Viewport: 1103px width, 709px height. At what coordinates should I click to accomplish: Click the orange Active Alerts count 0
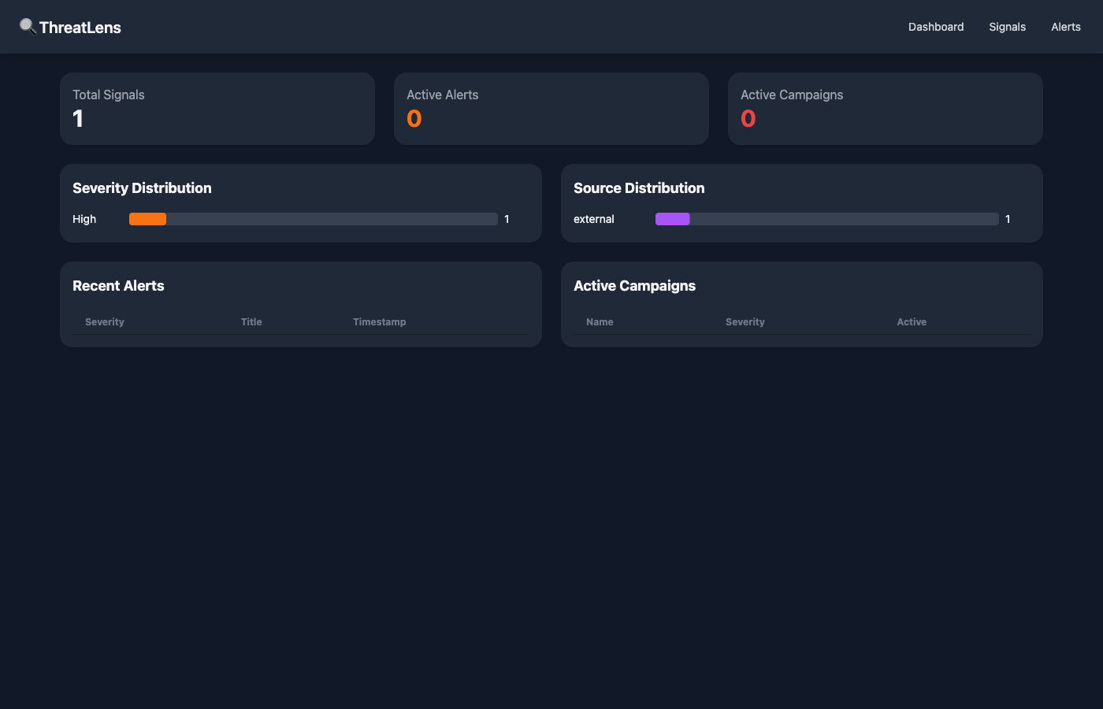point(414,118)
